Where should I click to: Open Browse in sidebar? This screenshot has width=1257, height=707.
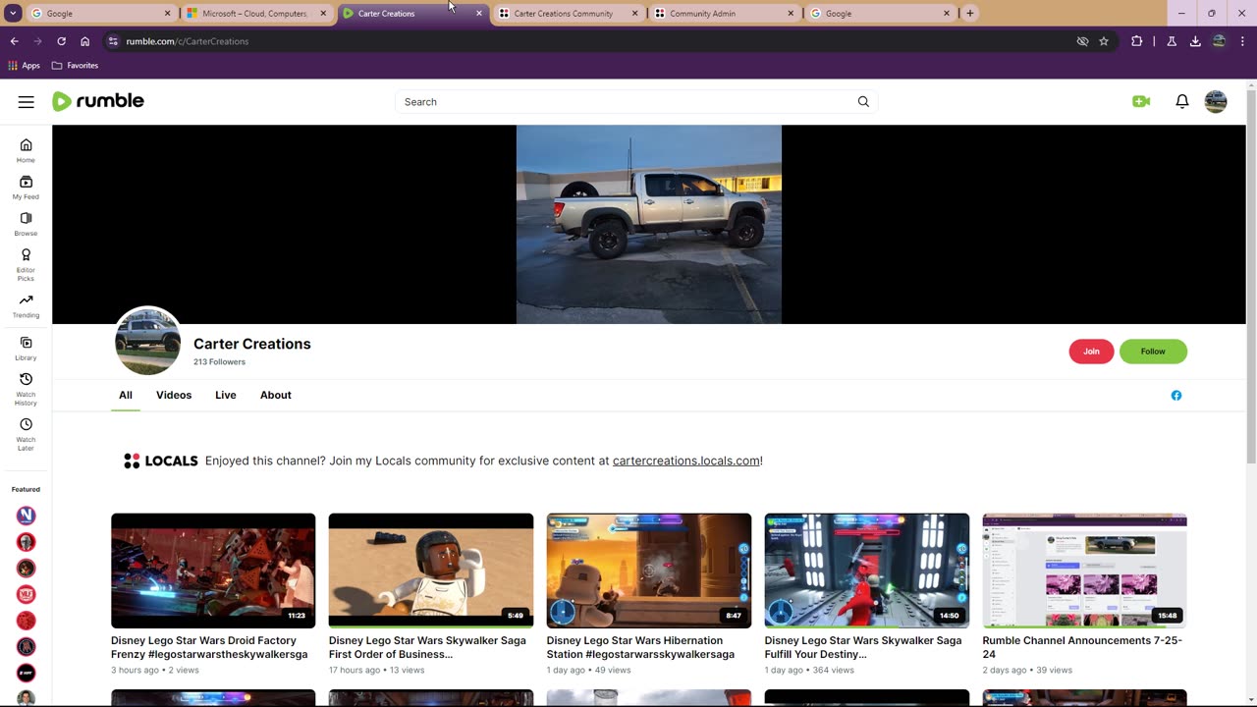tap(26, 225)
